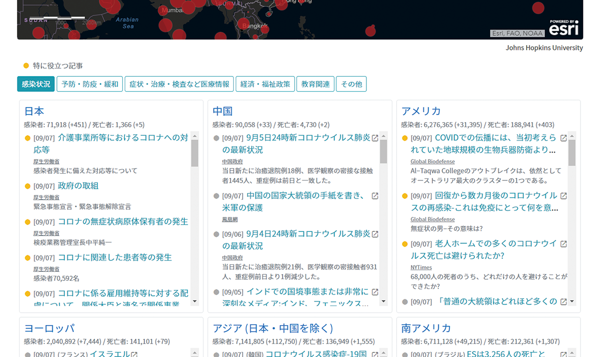This screenshot has width=599, height=357.
Task: Open external link icon for 9月5日24時 China article
Action: [x=375, y=138]
